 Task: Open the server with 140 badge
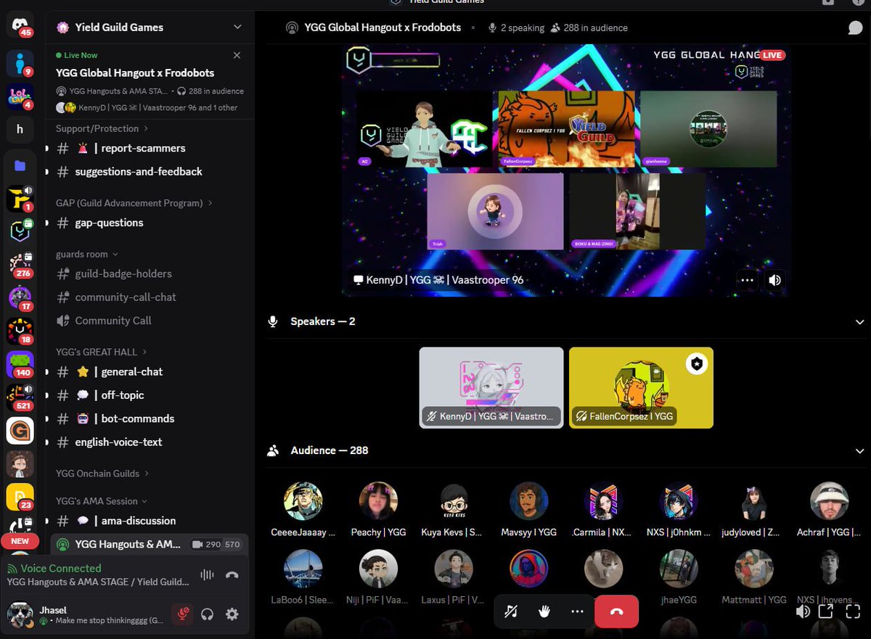pyautogui.click(x=20, y=364)
